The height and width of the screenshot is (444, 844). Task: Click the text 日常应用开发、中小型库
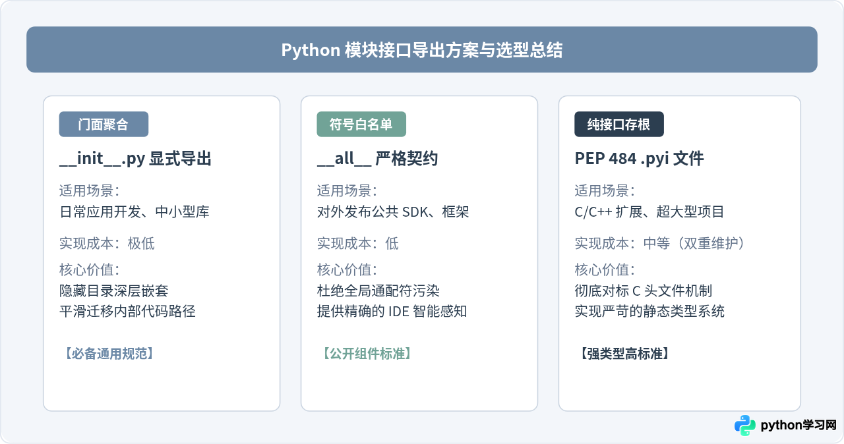(x=135, y=212)
